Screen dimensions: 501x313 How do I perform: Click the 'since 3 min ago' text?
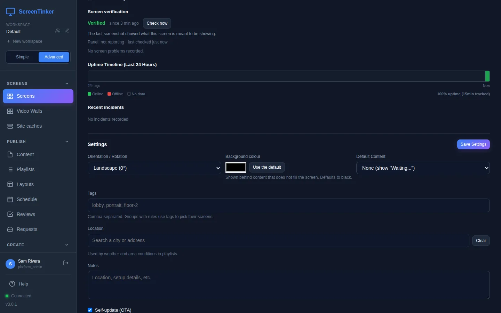[124, 23]
